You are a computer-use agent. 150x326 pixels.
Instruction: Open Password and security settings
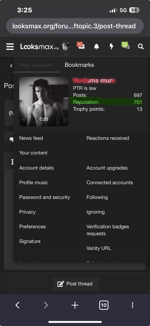[44, 197]
